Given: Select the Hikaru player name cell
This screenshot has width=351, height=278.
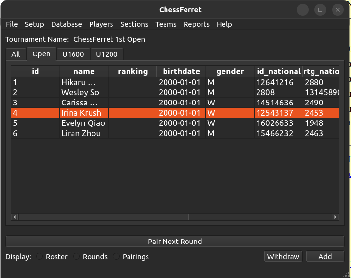Looking at the screenshot, I should click(x=84, y=82).
